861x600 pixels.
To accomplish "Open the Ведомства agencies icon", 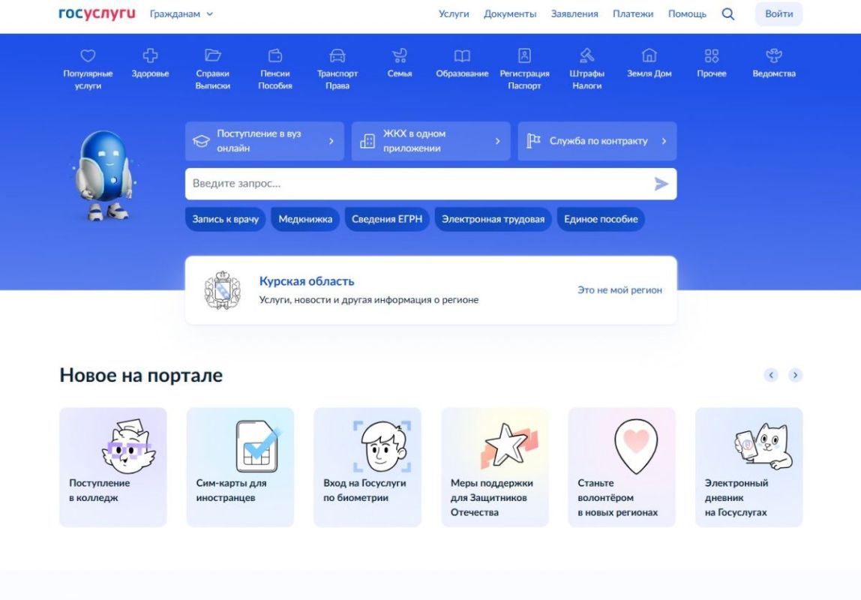I will point(774,55).
